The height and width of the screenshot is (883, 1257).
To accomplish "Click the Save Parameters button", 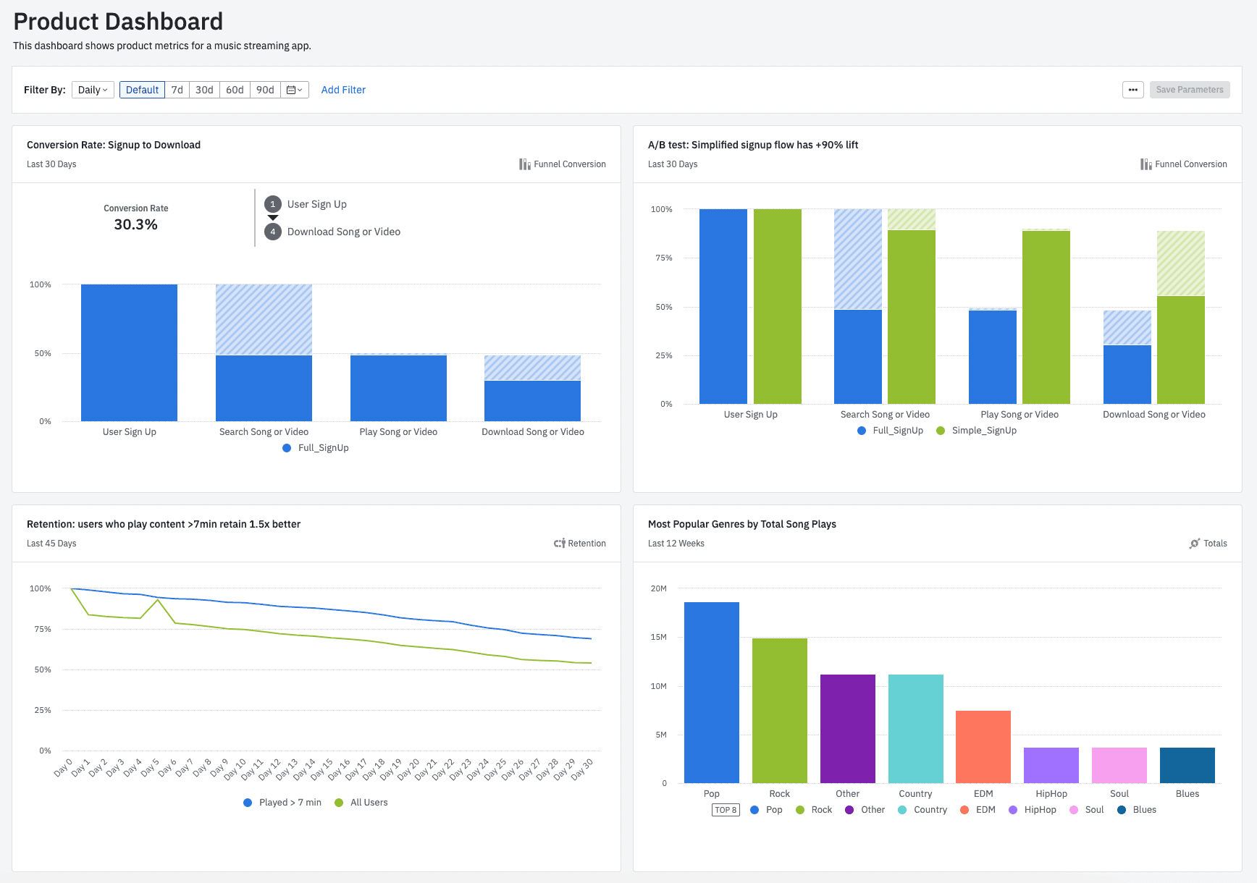I will pos(1190,89).
